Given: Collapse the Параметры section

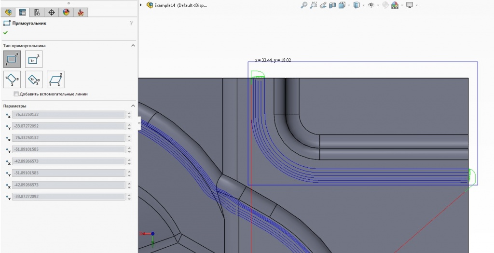Looking at the screenshot, I should click(x=133, y=106).
